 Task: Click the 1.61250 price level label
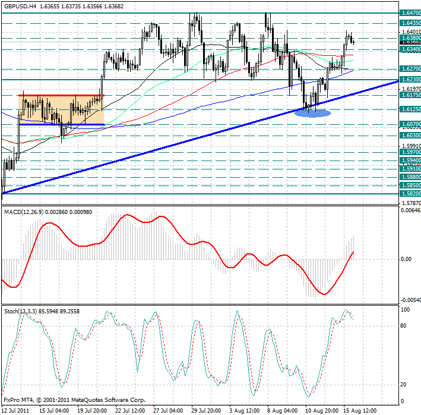click(410, 109)
